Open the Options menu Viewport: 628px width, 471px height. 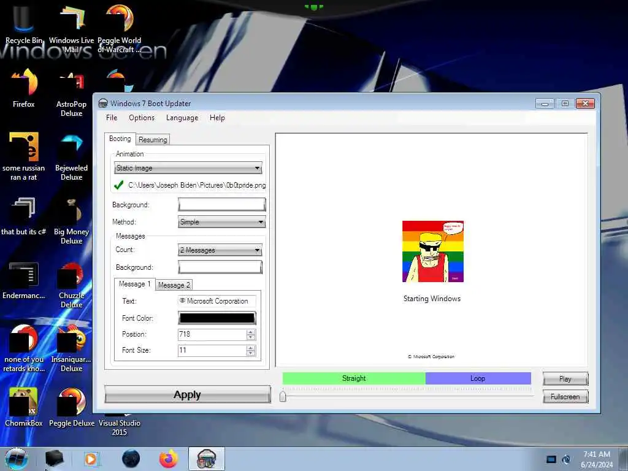click(142, 118)
